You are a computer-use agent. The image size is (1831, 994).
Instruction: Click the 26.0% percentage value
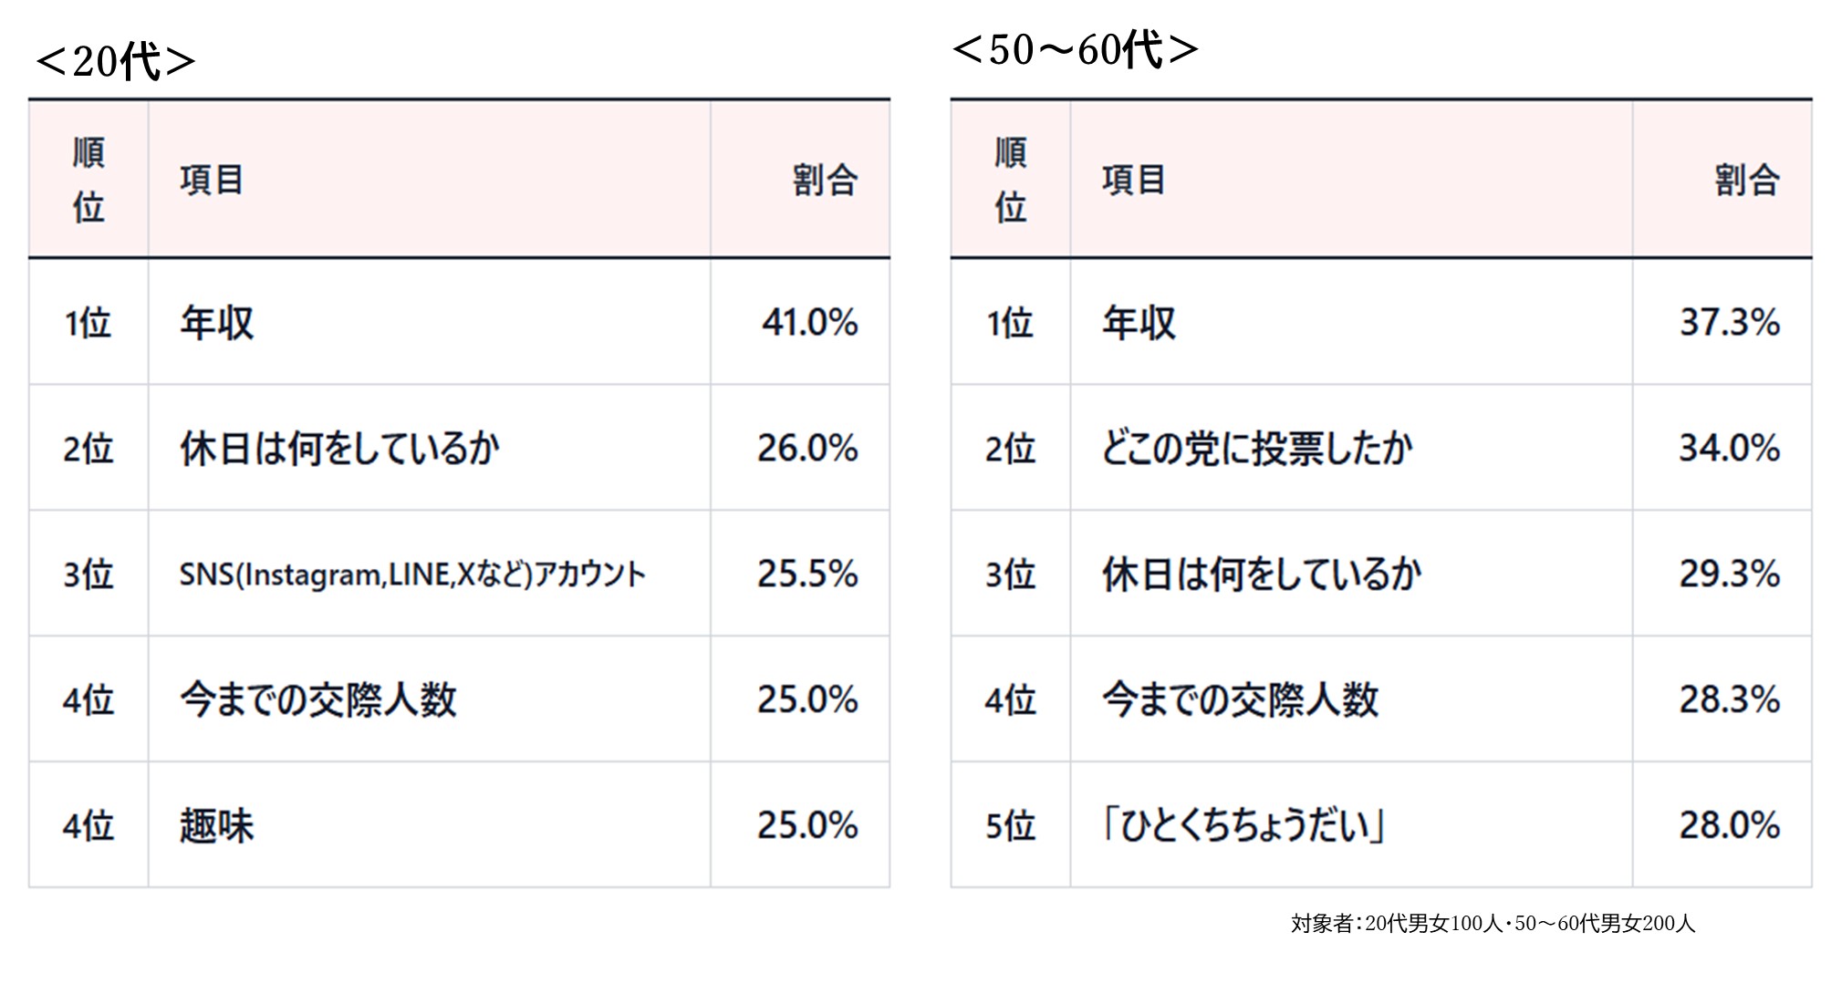807,448
